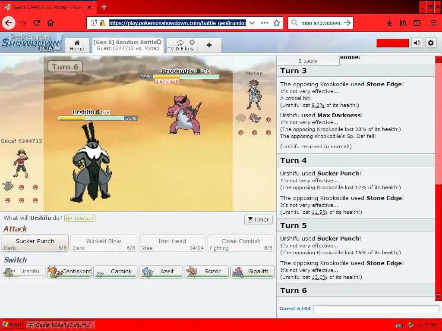The image size is (442, 331).
Task: Click the 2 users list button
Action: point(308,60)
